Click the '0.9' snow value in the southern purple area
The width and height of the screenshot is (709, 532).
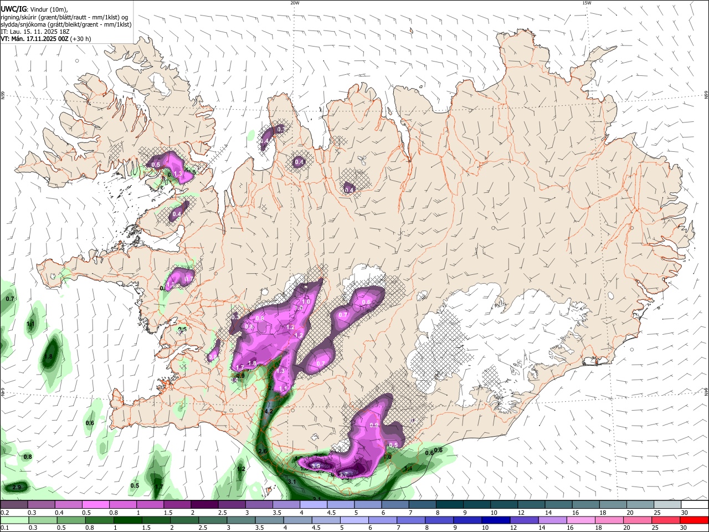374,425
